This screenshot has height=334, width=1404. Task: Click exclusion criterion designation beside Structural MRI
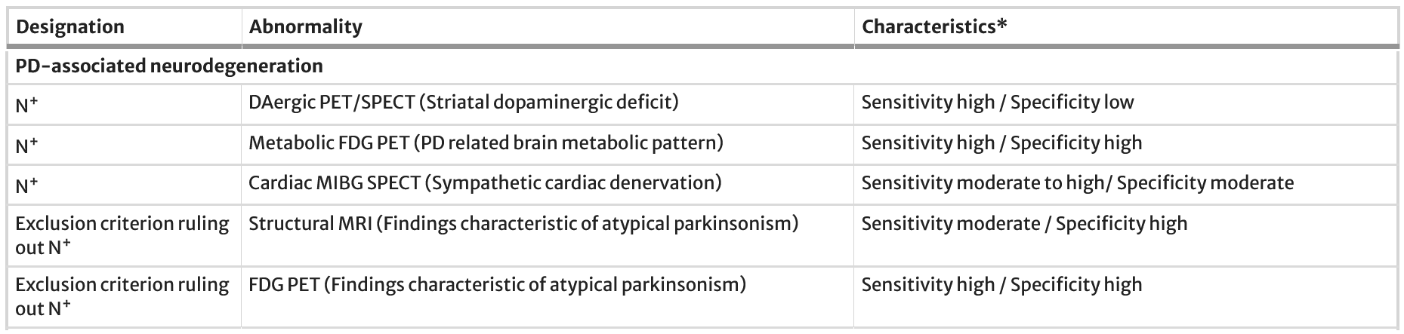(x=122, y=235)
